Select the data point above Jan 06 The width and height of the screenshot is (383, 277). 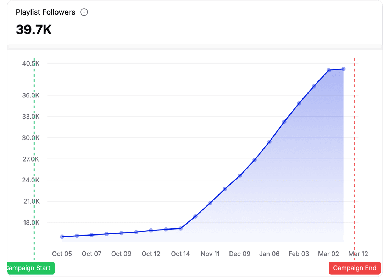pos(270,142)
